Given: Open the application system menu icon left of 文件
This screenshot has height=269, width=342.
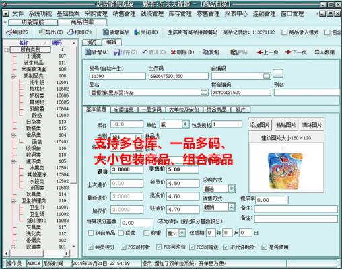Looking at the screenshot, I should (x=6, y=14).
